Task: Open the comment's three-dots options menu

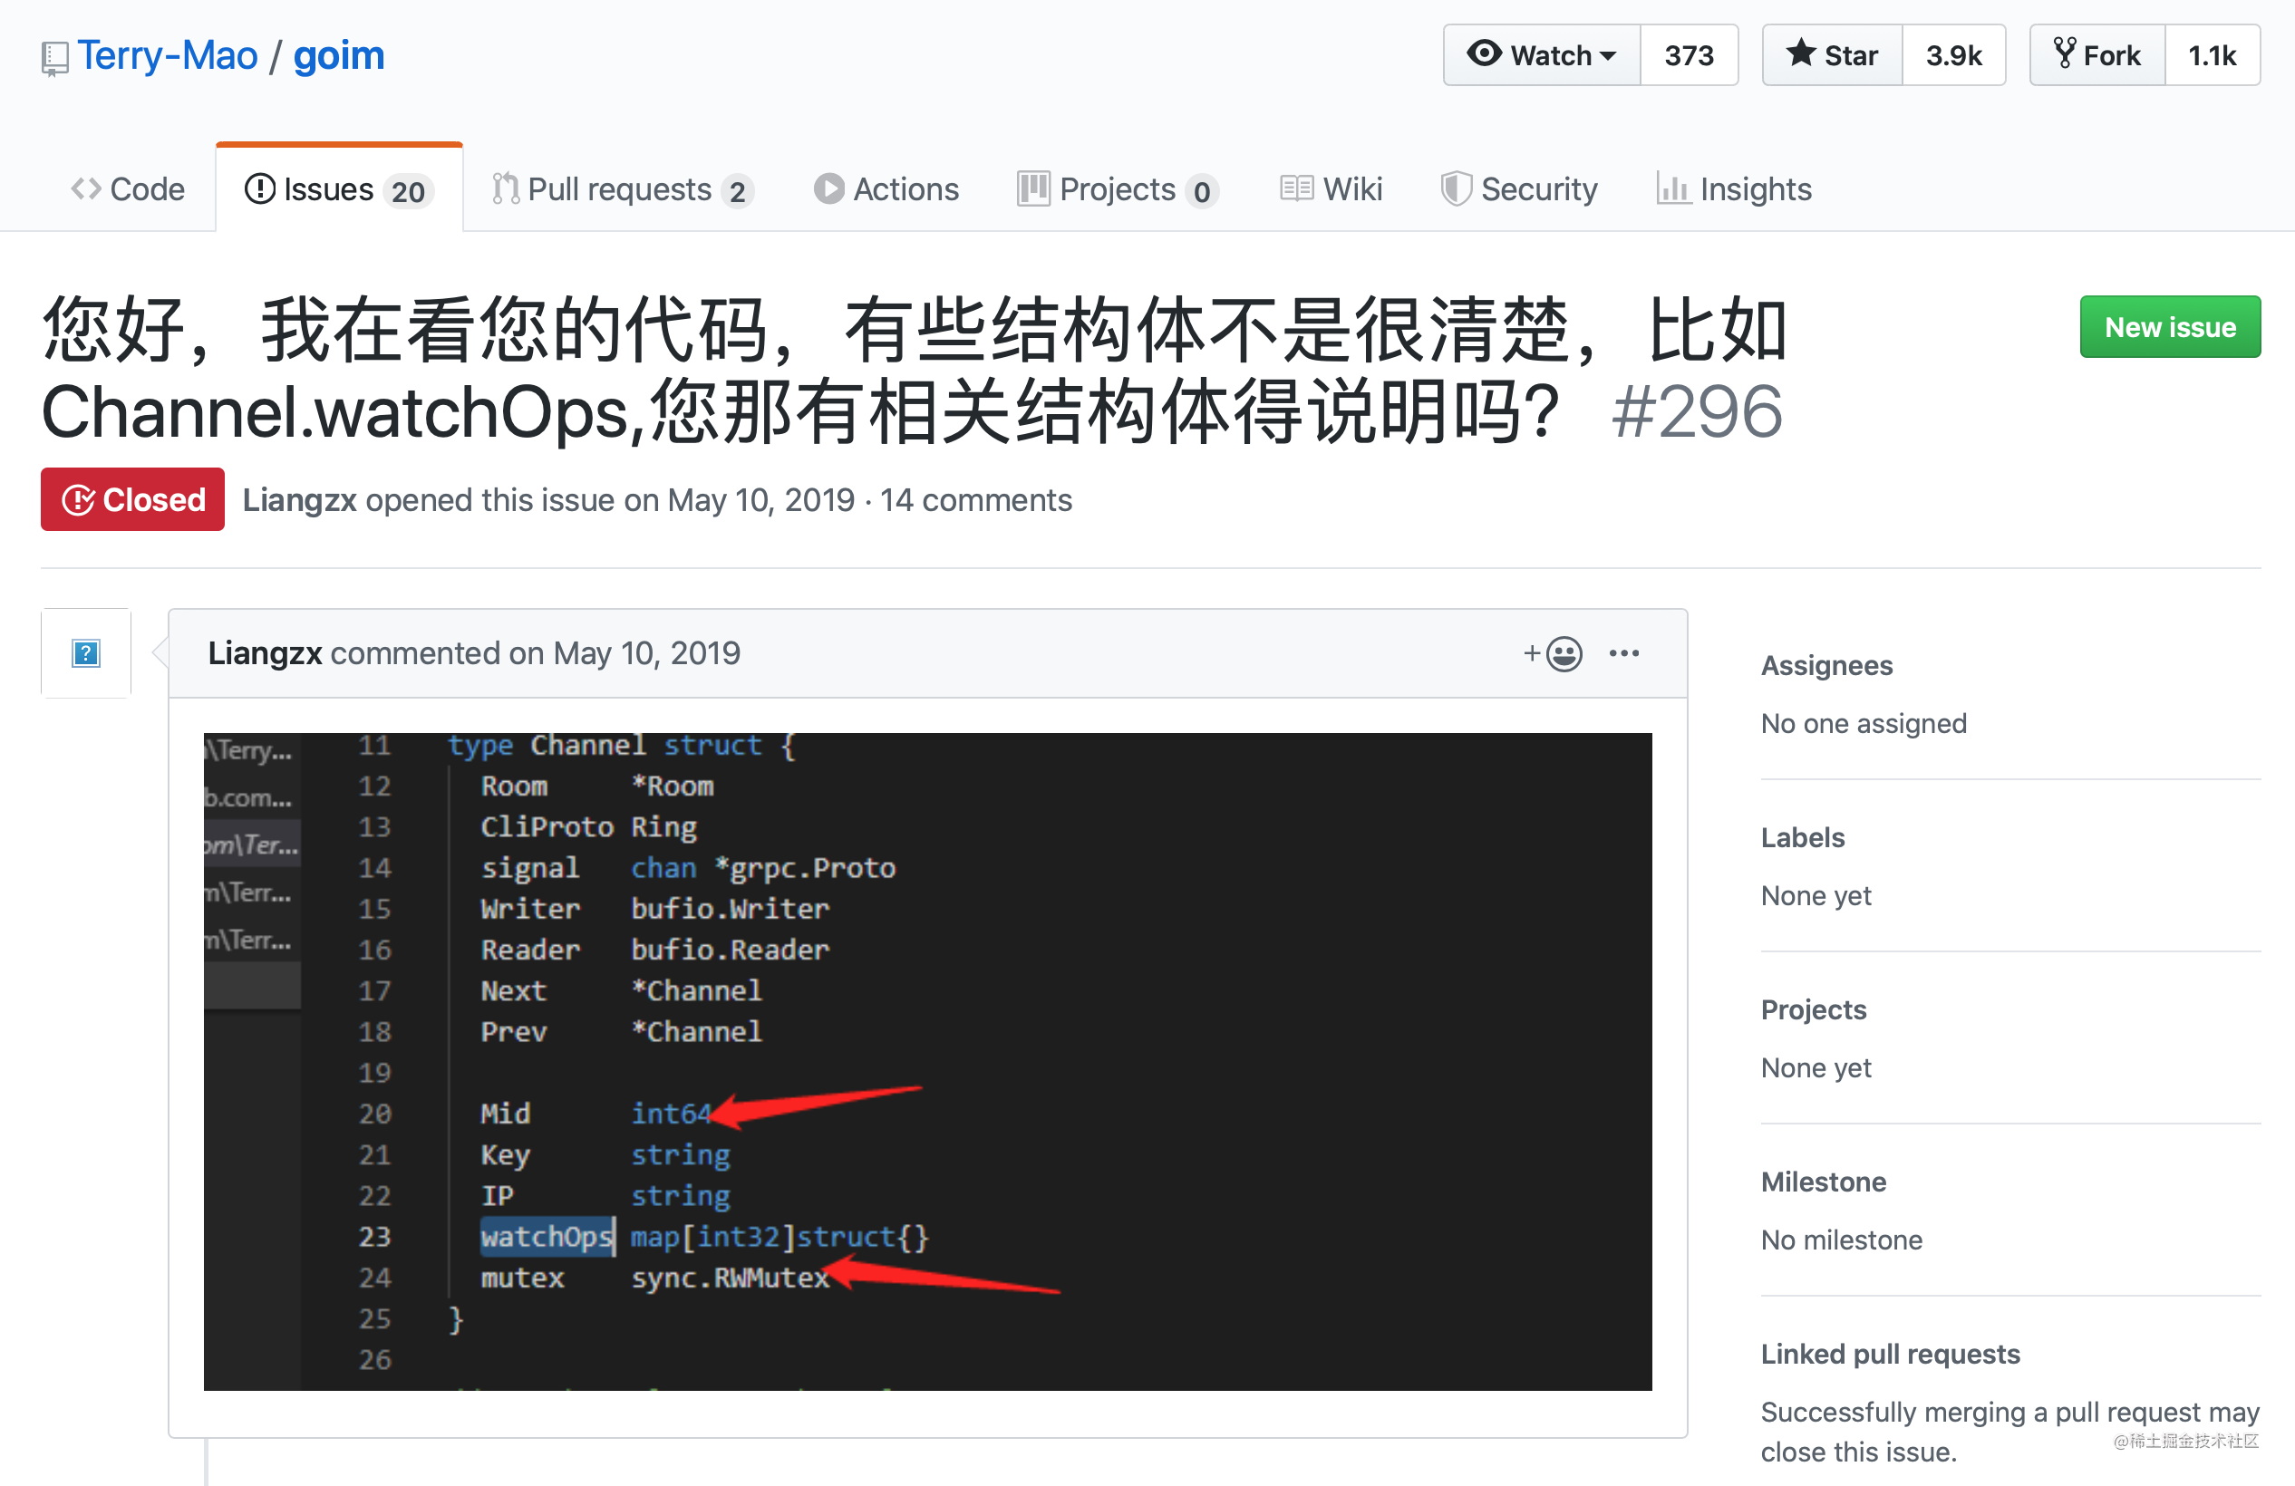Action: pyautogui.click(x=1624, y=653)
